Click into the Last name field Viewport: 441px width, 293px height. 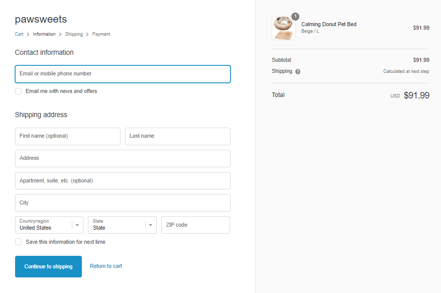177,136
